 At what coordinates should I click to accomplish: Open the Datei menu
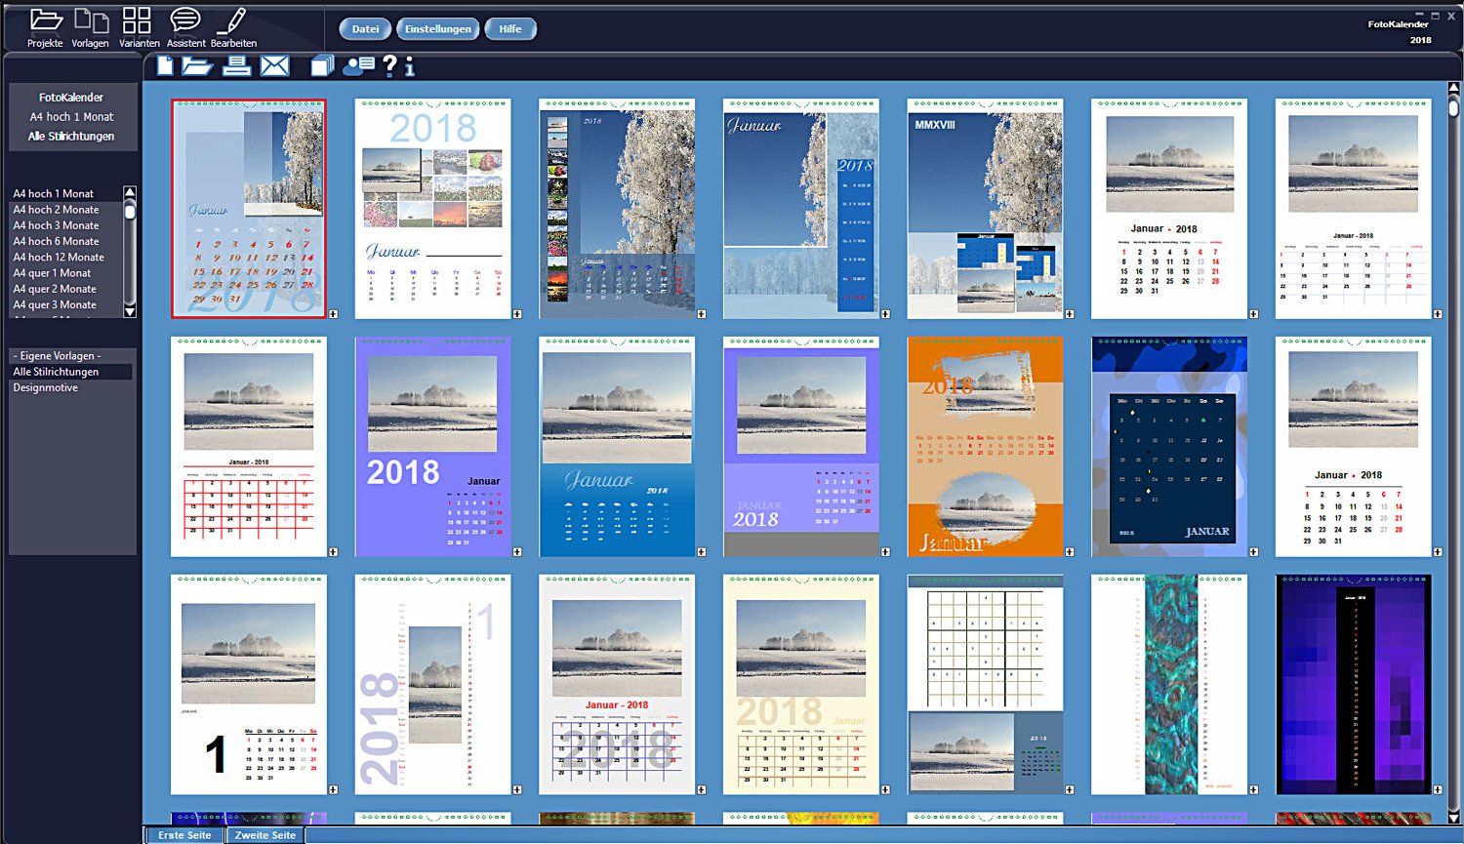pyautogui.click(x=366, y=29)
